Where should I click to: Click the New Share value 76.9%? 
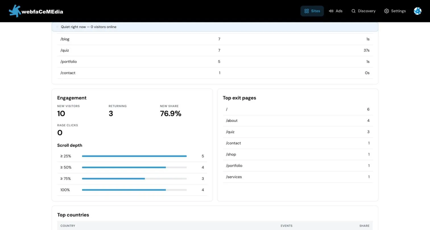[x=171, y=114]
